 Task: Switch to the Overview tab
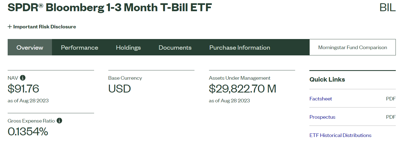tap(30, 47)
